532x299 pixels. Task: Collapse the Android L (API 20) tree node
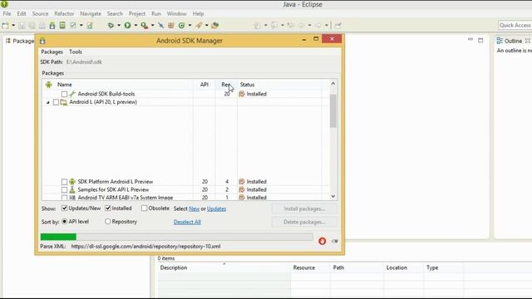[x=48, y=102]
